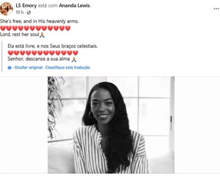The image size is (220, 176).
Task: Click first broken heart in original post
Action: [x=3, y=28]
